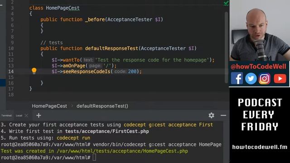Click 'codecept g:cest acceptance First' text

[x=168, y=125]
